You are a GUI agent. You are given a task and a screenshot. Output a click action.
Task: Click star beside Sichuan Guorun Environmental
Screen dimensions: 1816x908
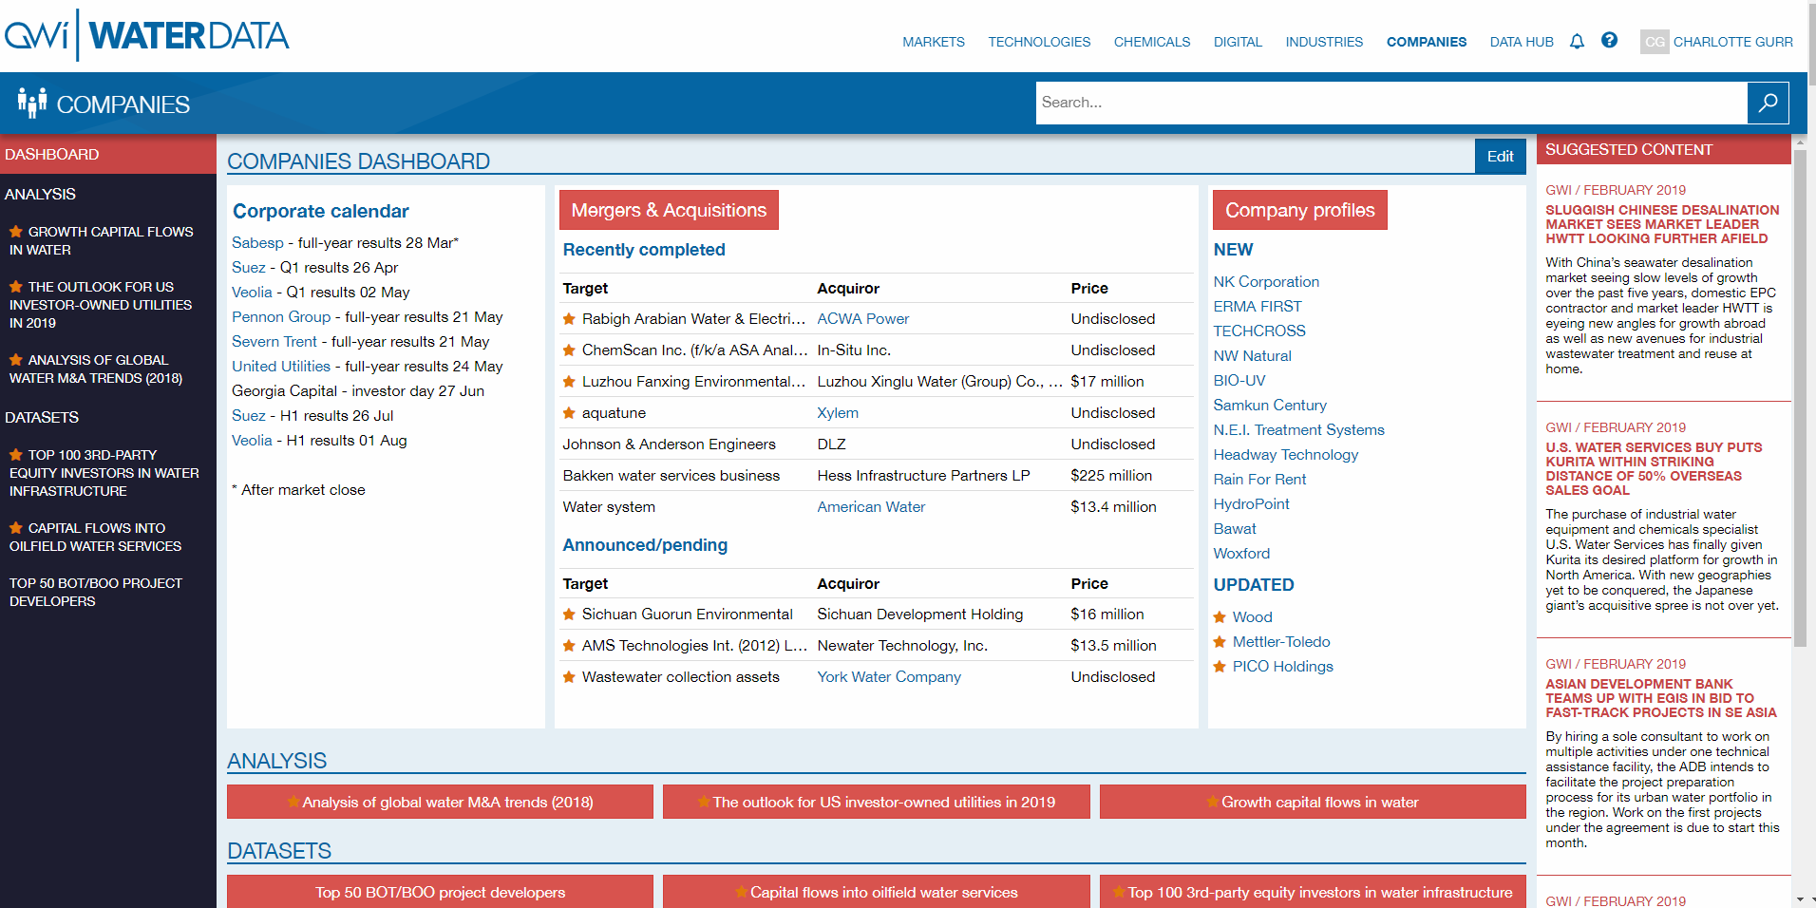(569, 615)
